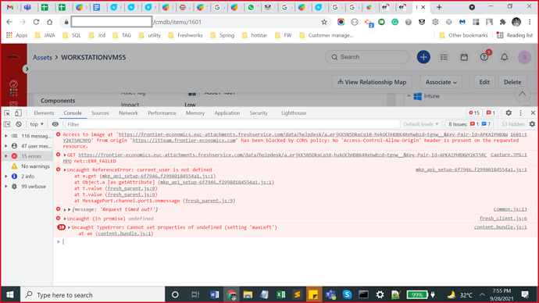Open the content.bundle.js:1 link on right

click(x=500, y=227)
